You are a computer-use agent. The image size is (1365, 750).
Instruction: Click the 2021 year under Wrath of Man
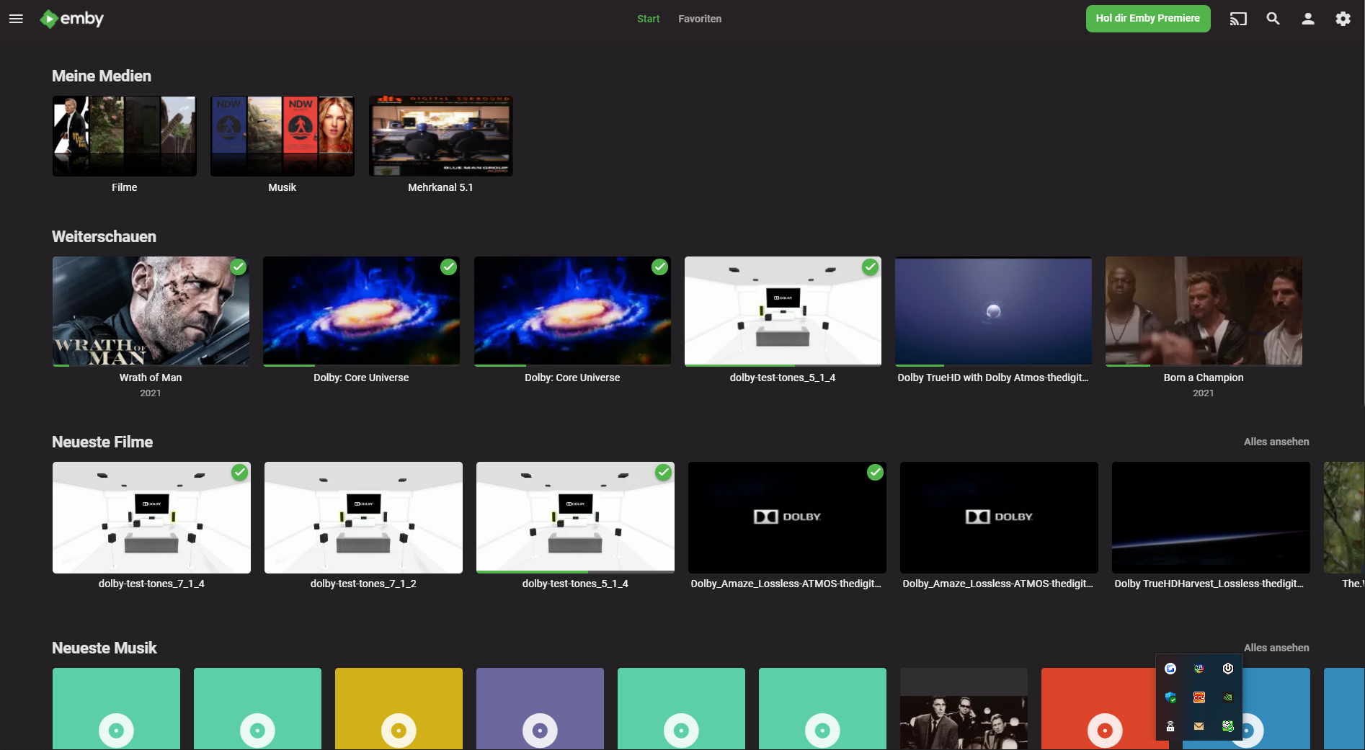pyautogui.click(x=151, y=393)
